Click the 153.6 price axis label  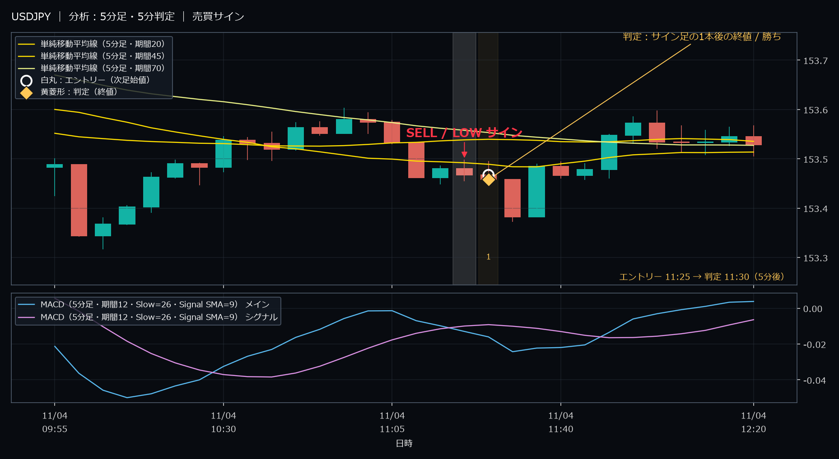click(x=815, y=110)
